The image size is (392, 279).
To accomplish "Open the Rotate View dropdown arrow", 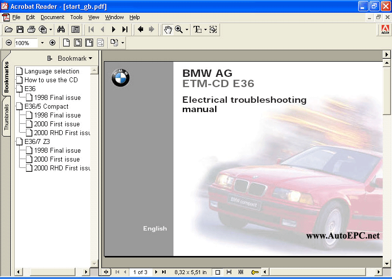I will [123, 43].
